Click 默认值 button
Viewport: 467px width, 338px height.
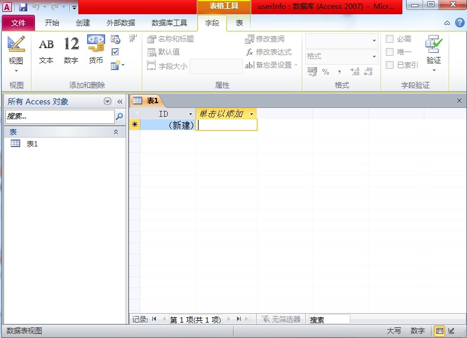tap(164, 52)
